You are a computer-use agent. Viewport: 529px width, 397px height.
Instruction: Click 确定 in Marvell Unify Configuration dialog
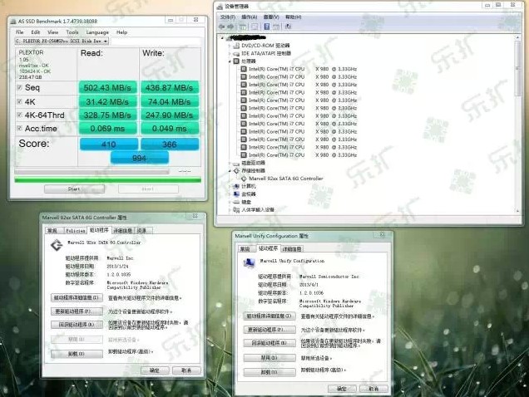(x=342, y=389)
